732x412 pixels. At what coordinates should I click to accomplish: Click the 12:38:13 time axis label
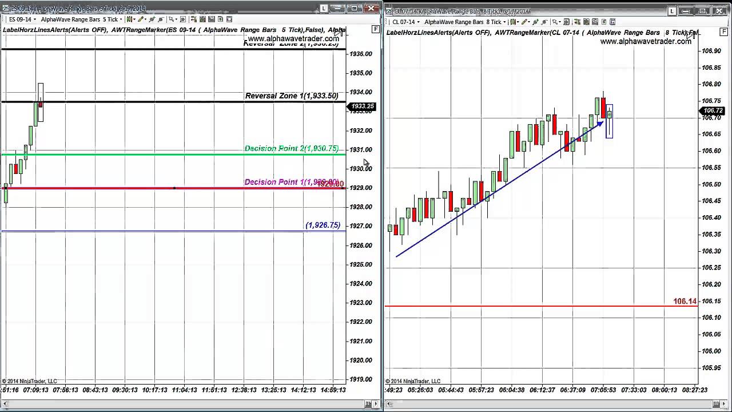[x=244, y=390]
